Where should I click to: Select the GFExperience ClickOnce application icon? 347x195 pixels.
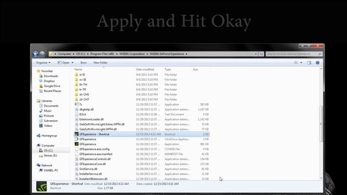click(76, 139)
